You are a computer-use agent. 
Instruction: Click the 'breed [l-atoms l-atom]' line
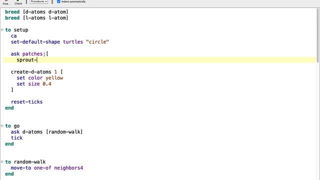36,18
